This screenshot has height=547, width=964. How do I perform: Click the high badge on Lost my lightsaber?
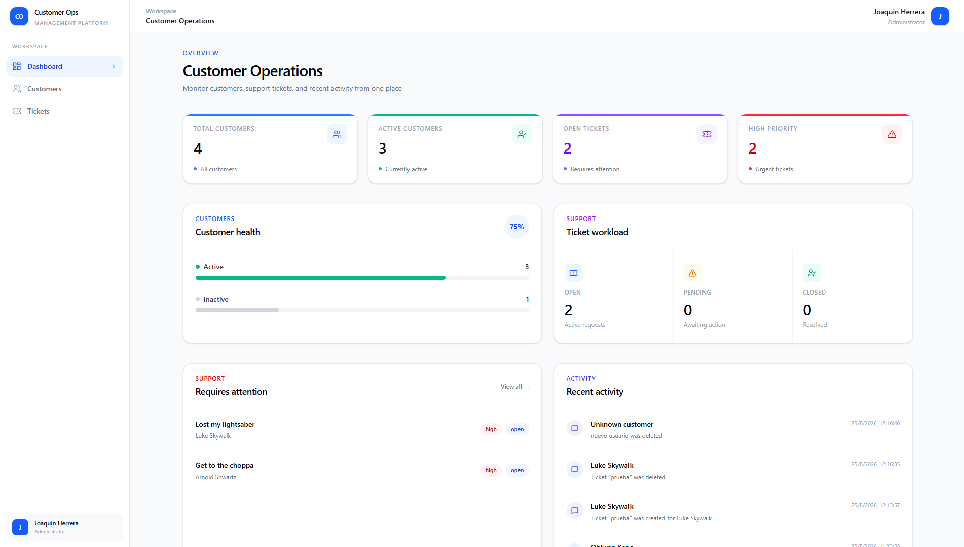coord(491,429)
